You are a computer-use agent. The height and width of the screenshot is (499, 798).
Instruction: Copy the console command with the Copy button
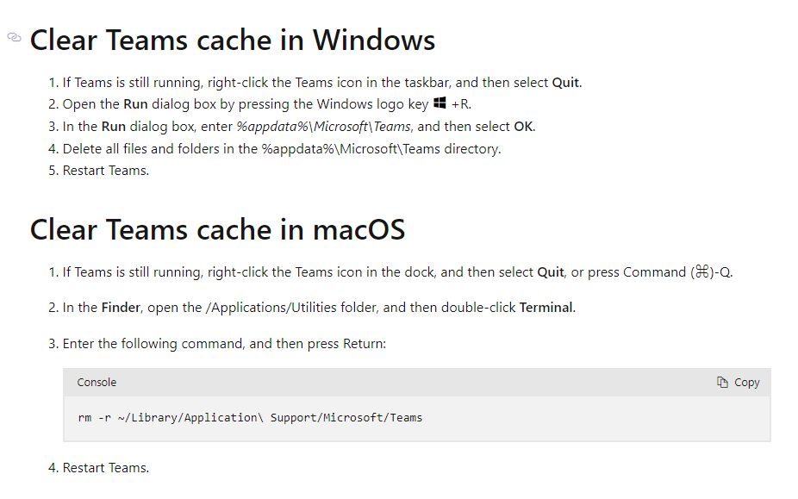coord(738,383)
